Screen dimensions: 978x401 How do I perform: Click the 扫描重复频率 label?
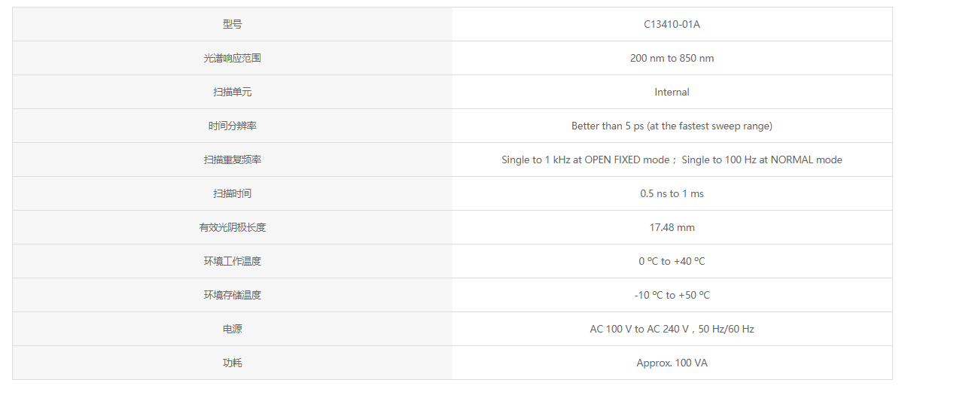(x=233, y=159)
